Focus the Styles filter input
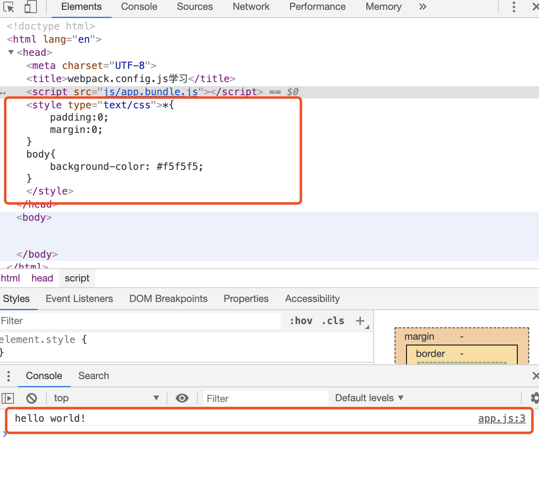The width and height of the screenshot is (539, 480). (140, 321)
